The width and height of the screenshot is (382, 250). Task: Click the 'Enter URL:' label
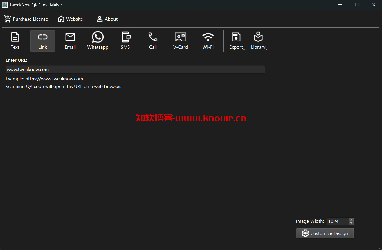17,60
